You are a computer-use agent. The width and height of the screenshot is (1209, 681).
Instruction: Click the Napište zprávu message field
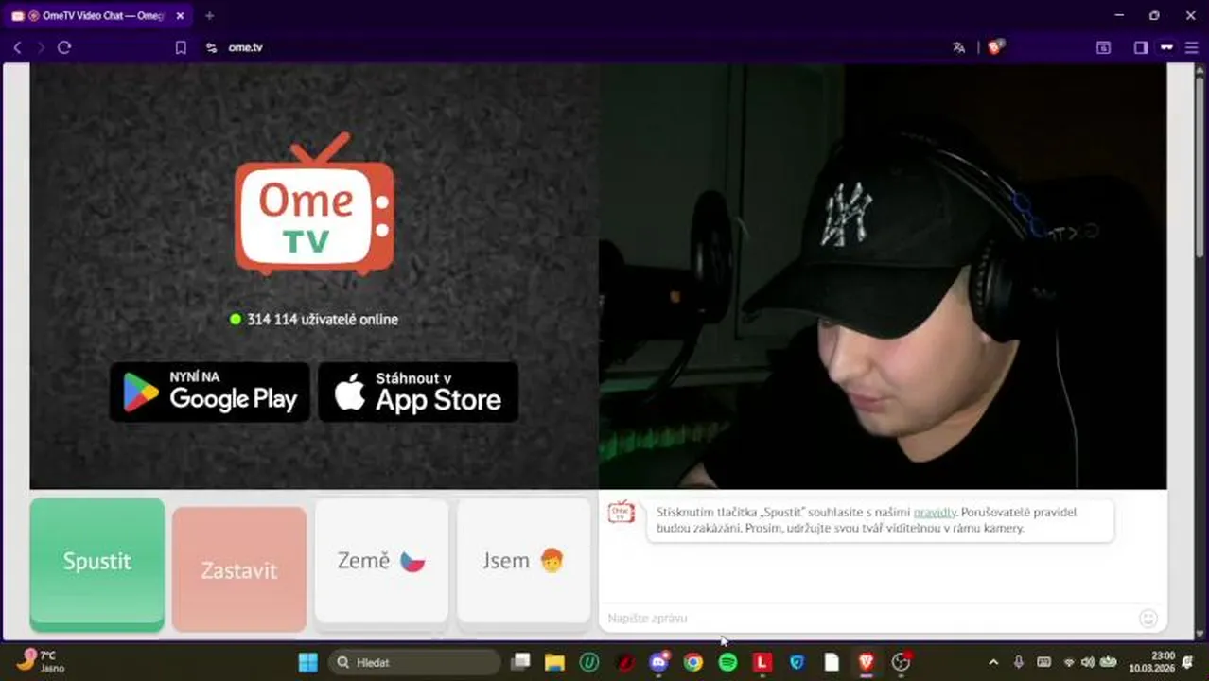(870, 618)
